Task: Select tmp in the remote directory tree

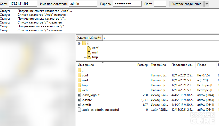Action: (95, 57)
